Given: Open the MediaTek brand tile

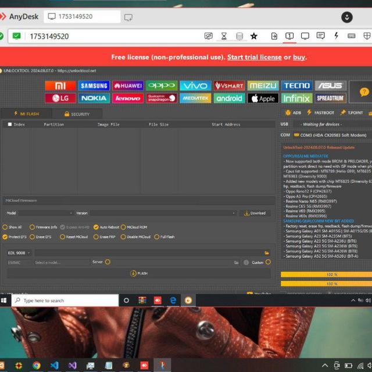Looking at the screenshot, I should [195, 98].
